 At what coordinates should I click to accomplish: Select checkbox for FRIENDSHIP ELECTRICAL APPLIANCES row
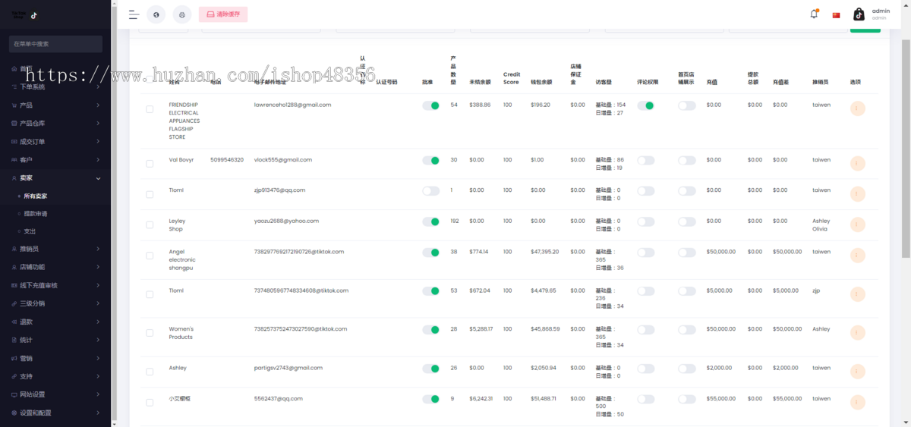[150, 109]
